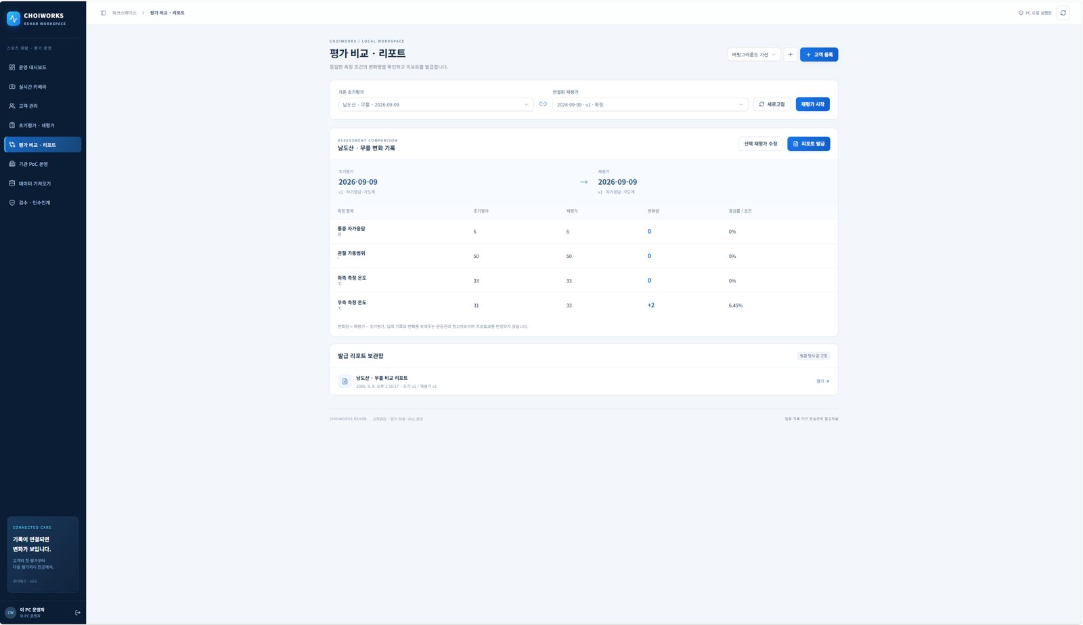Click the 기관 PoC 운영 building icon
Screen dimensions: 1083x625
pyautogui.click(x=12, y=164)
